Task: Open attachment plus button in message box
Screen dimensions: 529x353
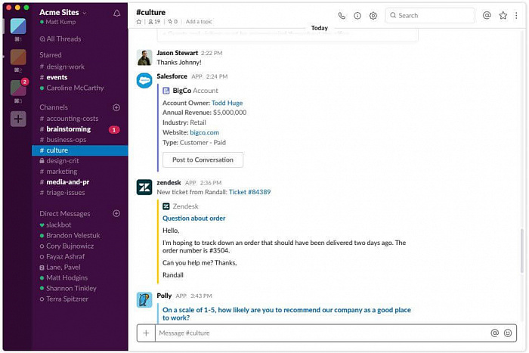Action: (146, 333)
